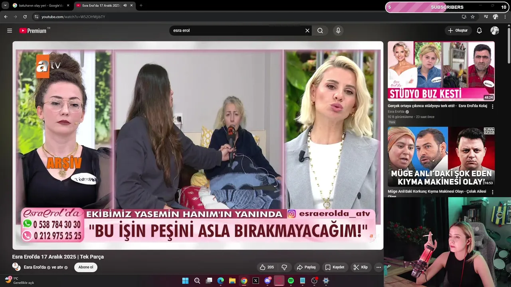This screenshot has height=287, width=511.
Task: Reload the YouTube page
Action: 25,17
